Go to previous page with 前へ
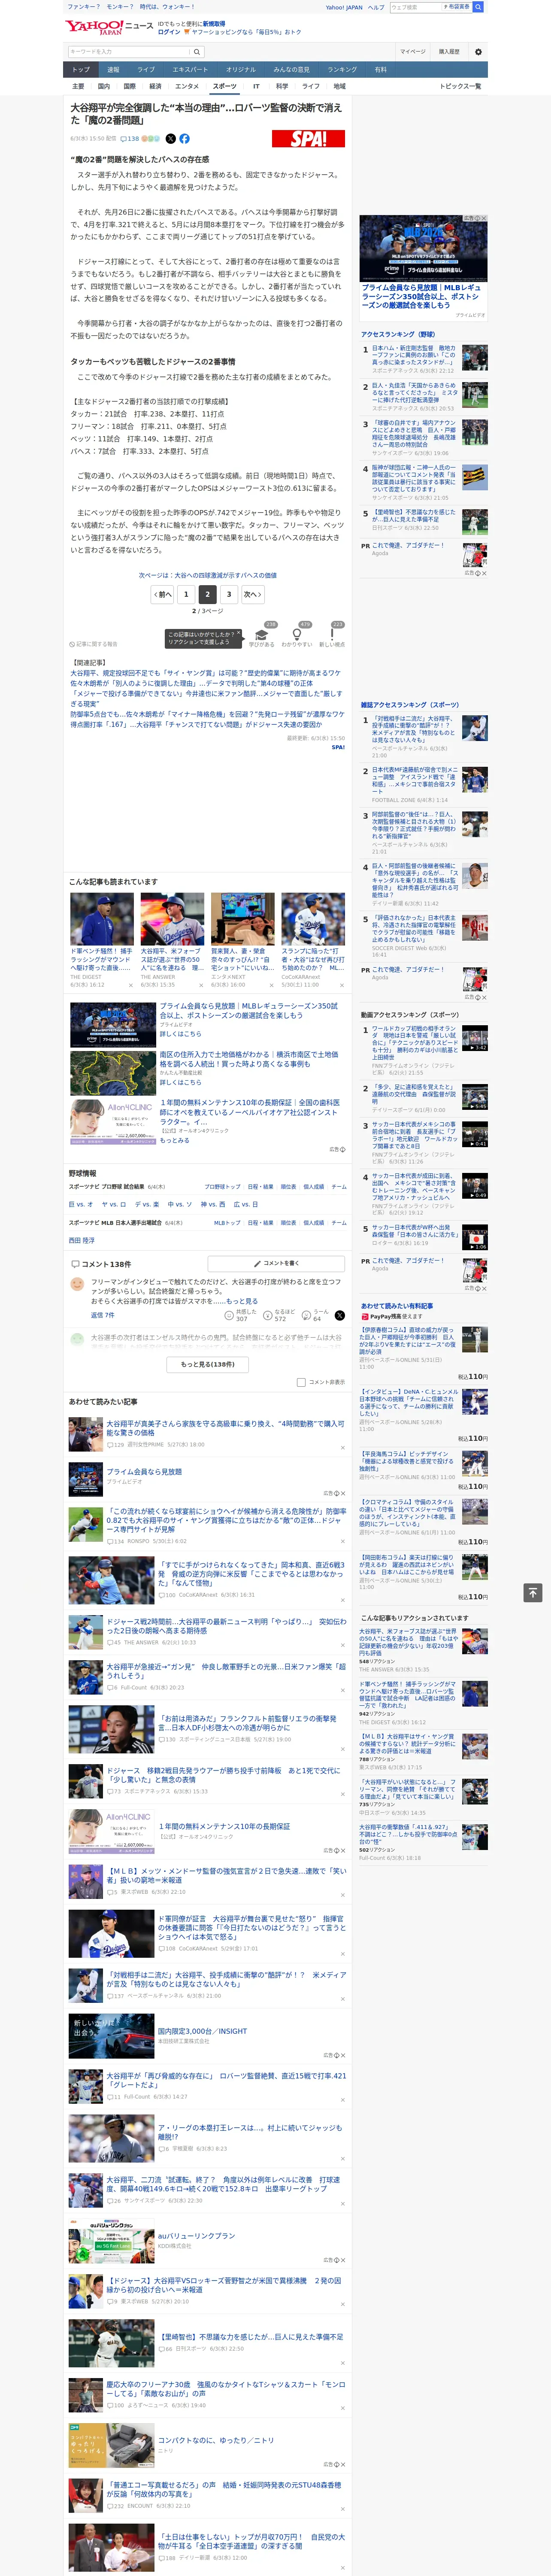551x2576 pixels. click(162, 594)
